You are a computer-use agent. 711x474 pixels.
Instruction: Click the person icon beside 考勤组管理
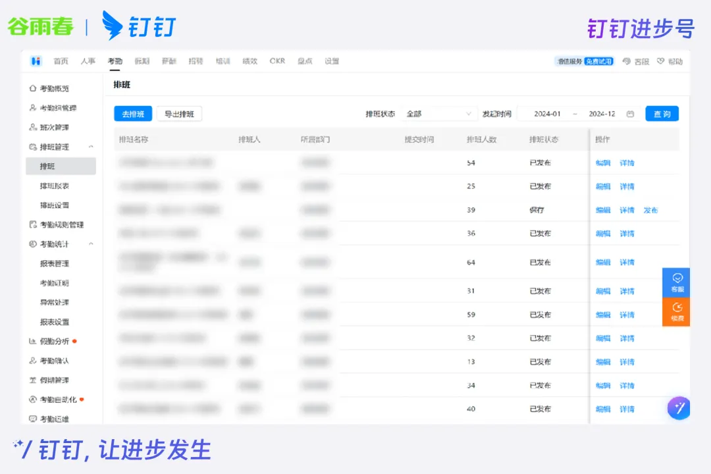[x=33, y=107]
